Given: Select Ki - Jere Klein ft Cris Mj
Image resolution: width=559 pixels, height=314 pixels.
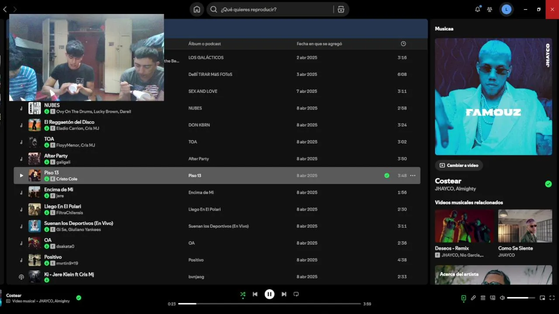Looking at the screenshot, I should (x=69, y=274).
